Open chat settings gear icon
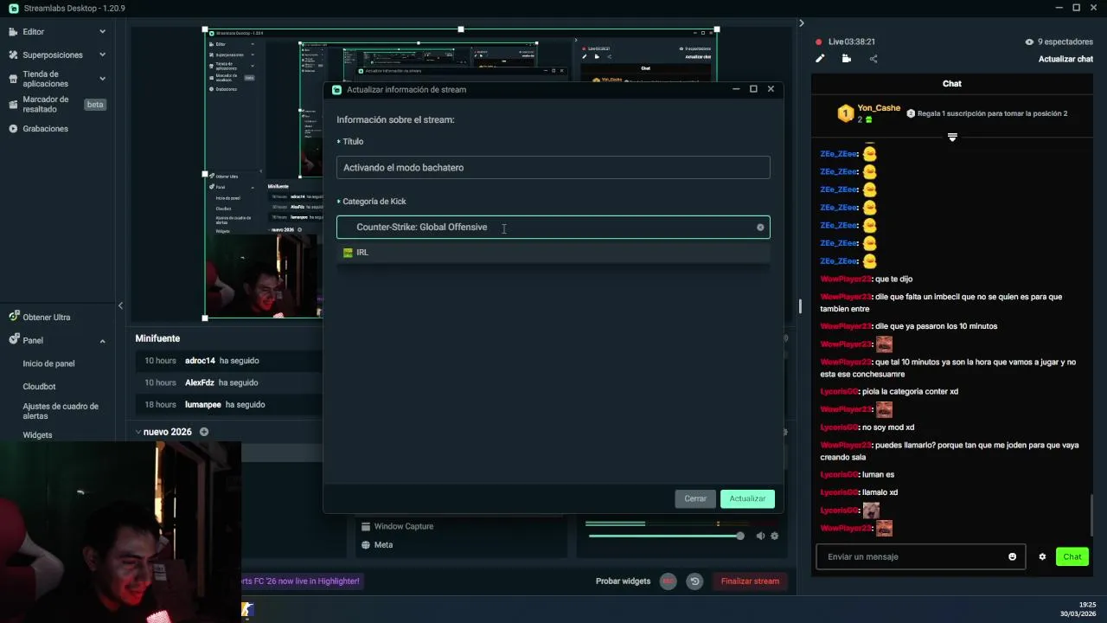This screenshot has width=1107, height=623. [1042, 556]
